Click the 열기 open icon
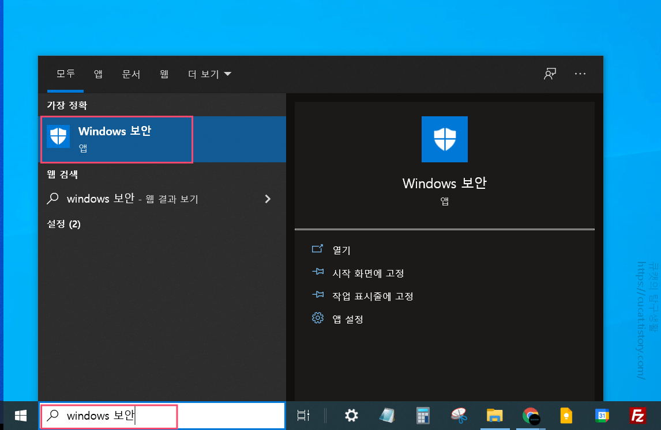 (x=318, y=249)
